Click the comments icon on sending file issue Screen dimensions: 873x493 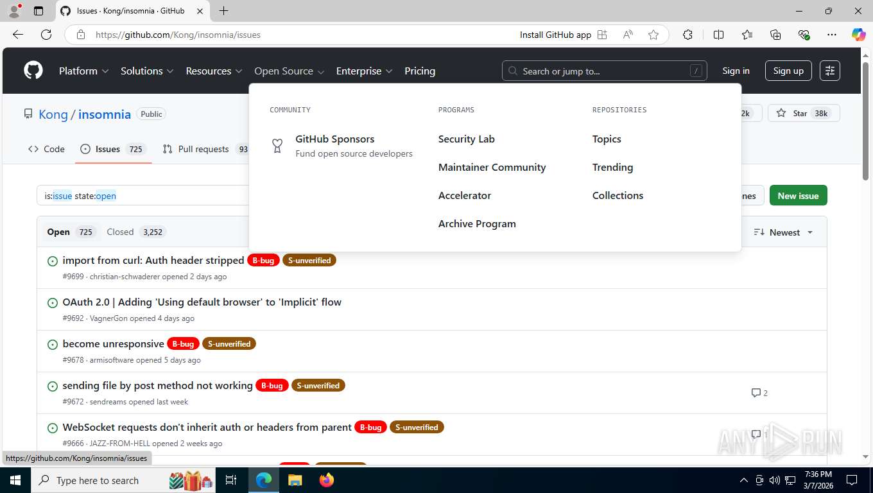click(756, 392)
